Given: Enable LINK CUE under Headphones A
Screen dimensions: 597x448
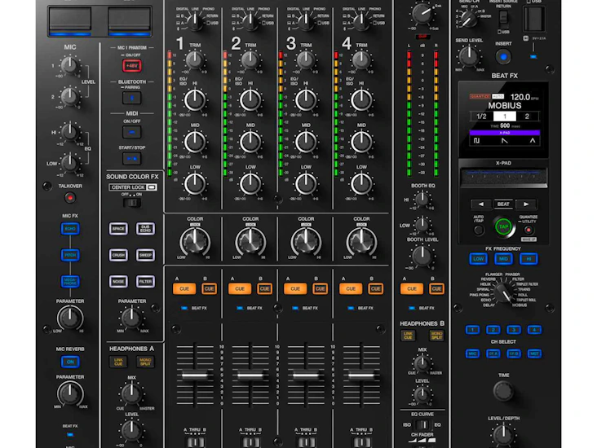Looking at the screenshot, I should (118, 362).
